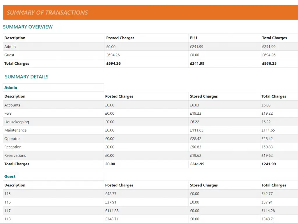This screenshot has width=298, height=223.
Task: Select the F&B row label
Action: click(8, 113)
